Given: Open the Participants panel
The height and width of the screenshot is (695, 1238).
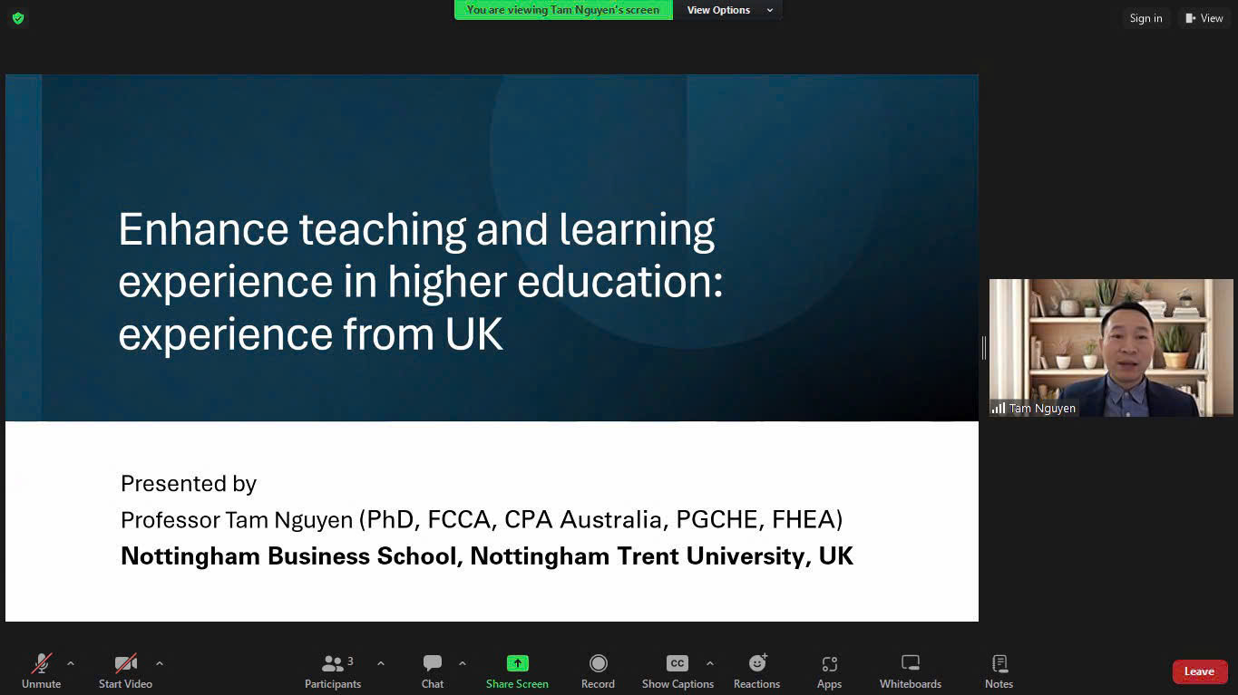Looking at the screenshot, I should (x=333, y=671).
